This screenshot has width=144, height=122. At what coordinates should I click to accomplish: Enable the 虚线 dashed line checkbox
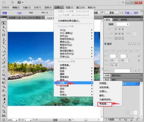pyautogui.click(x=105, y=44)
